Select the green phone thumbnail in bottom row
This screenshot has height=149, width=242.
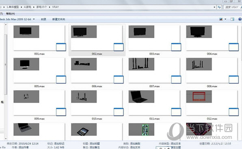[141, 129]
